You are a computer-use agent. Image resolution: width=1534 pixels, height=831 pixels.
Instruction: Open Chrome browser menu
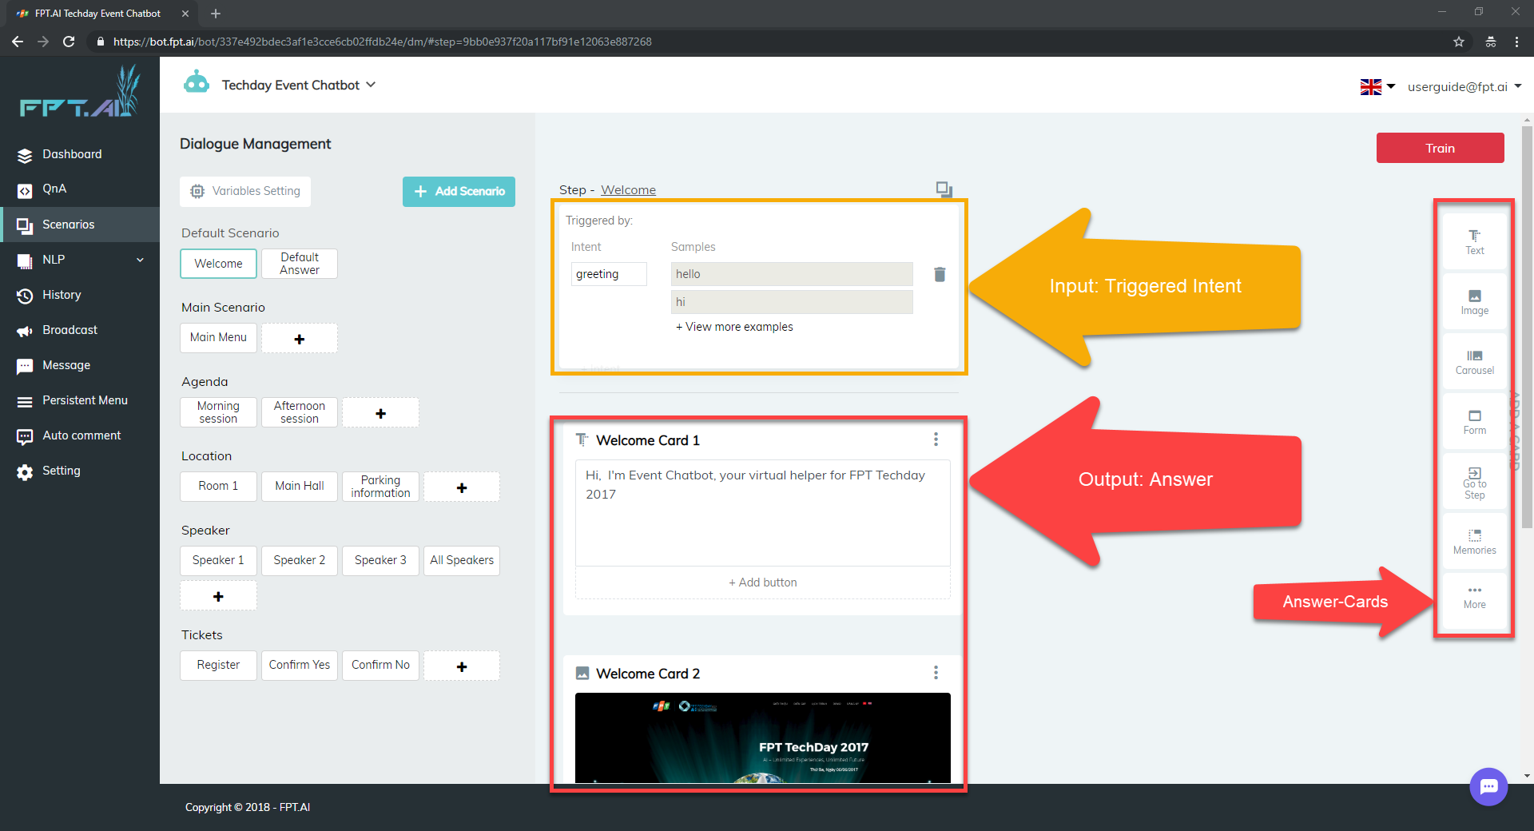pyautogui.click(x=1516, y=42)
